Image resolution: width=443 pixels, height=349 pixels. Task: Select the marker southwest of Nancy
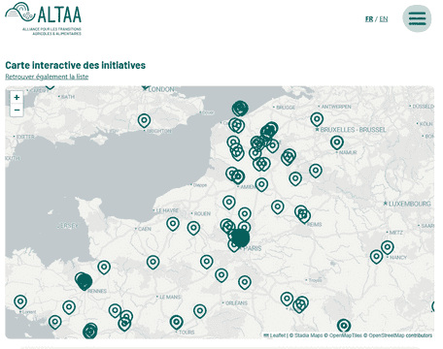376,257
